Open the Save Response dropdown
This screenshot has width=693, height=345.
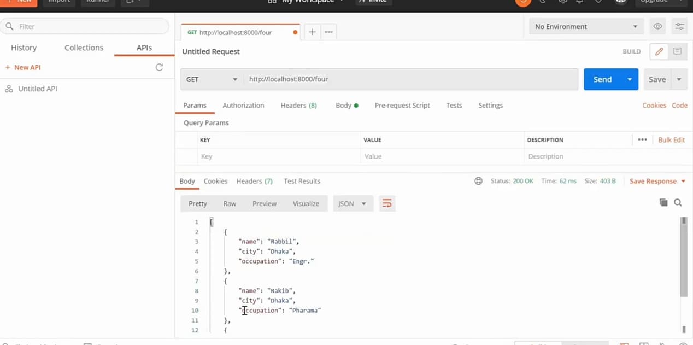click(657, 181)
